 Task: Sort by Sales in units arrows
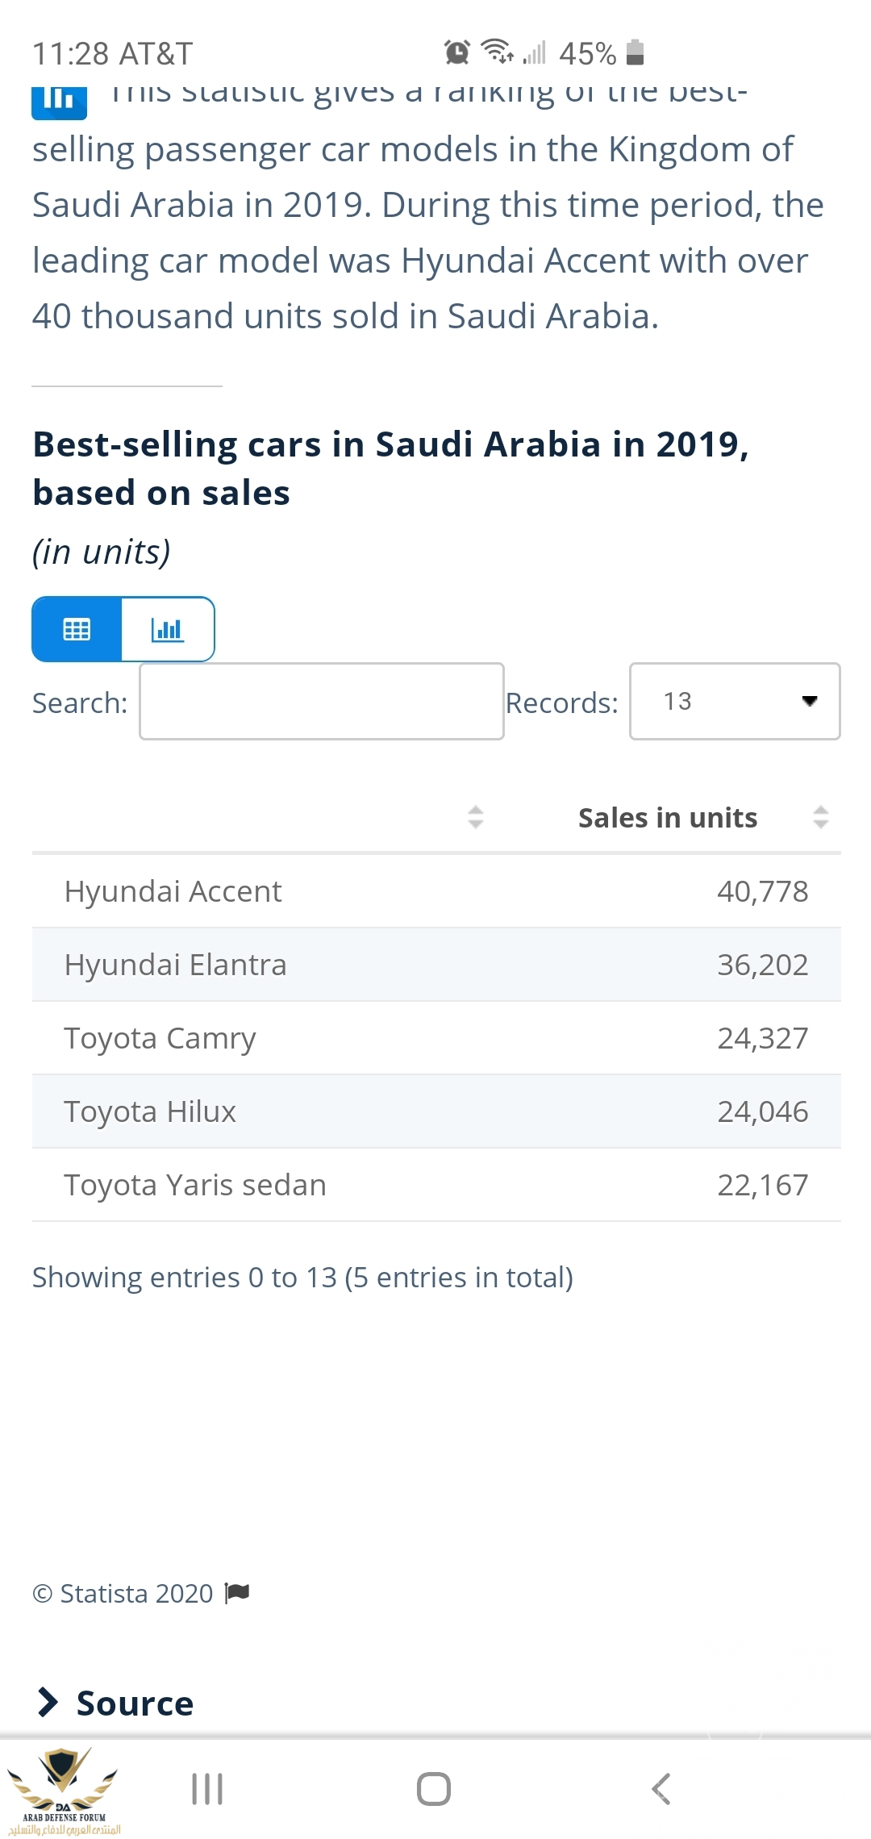tap(820, 817)
